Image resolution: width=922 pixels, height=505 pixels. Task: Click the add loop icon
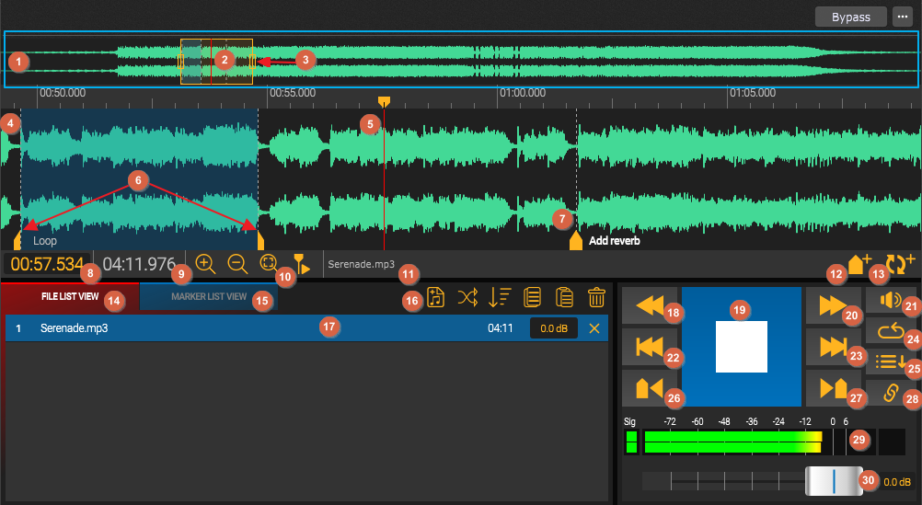coord(900,263)
